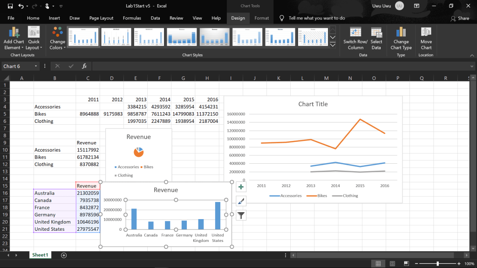The height and width of the screenshot is (268, 477).
Task: Add a new sheet with plus button
Action: click(x=64, y=255)
